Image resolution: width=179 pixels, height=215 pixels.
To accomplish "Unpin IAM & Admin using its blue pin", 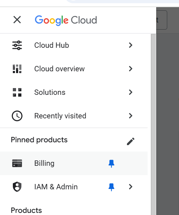I will tap(111, 187).
